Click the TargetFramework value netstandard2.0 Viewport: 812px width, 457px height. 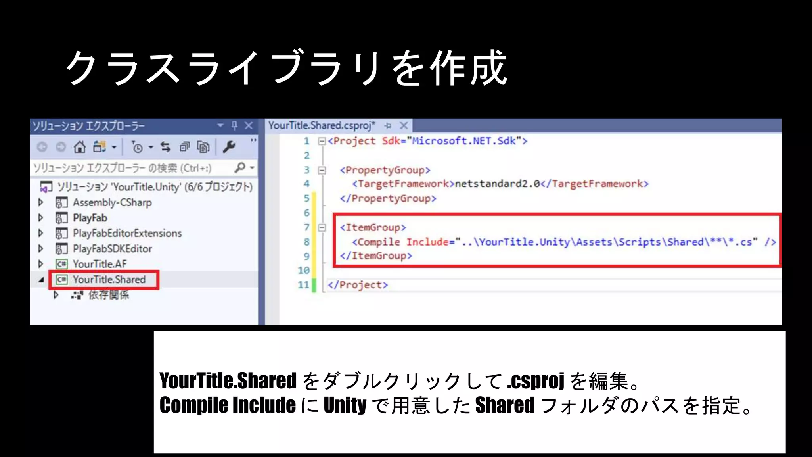(x=497, y=184)
